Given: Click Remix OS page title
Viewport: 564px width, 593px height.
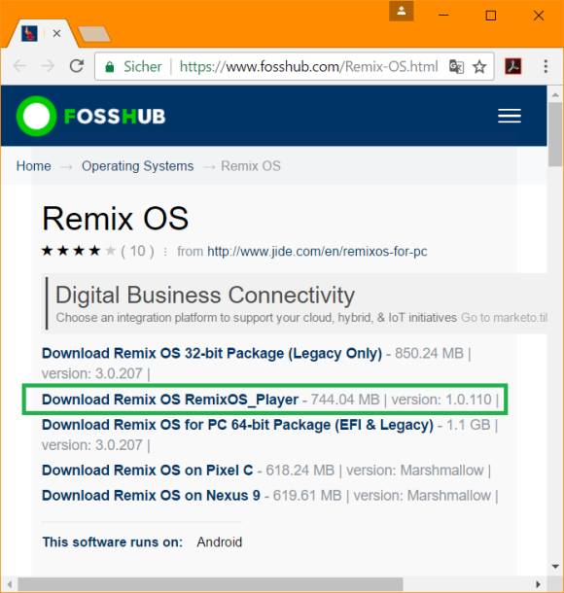Looking at the screenshot, I should click(116, 218).
